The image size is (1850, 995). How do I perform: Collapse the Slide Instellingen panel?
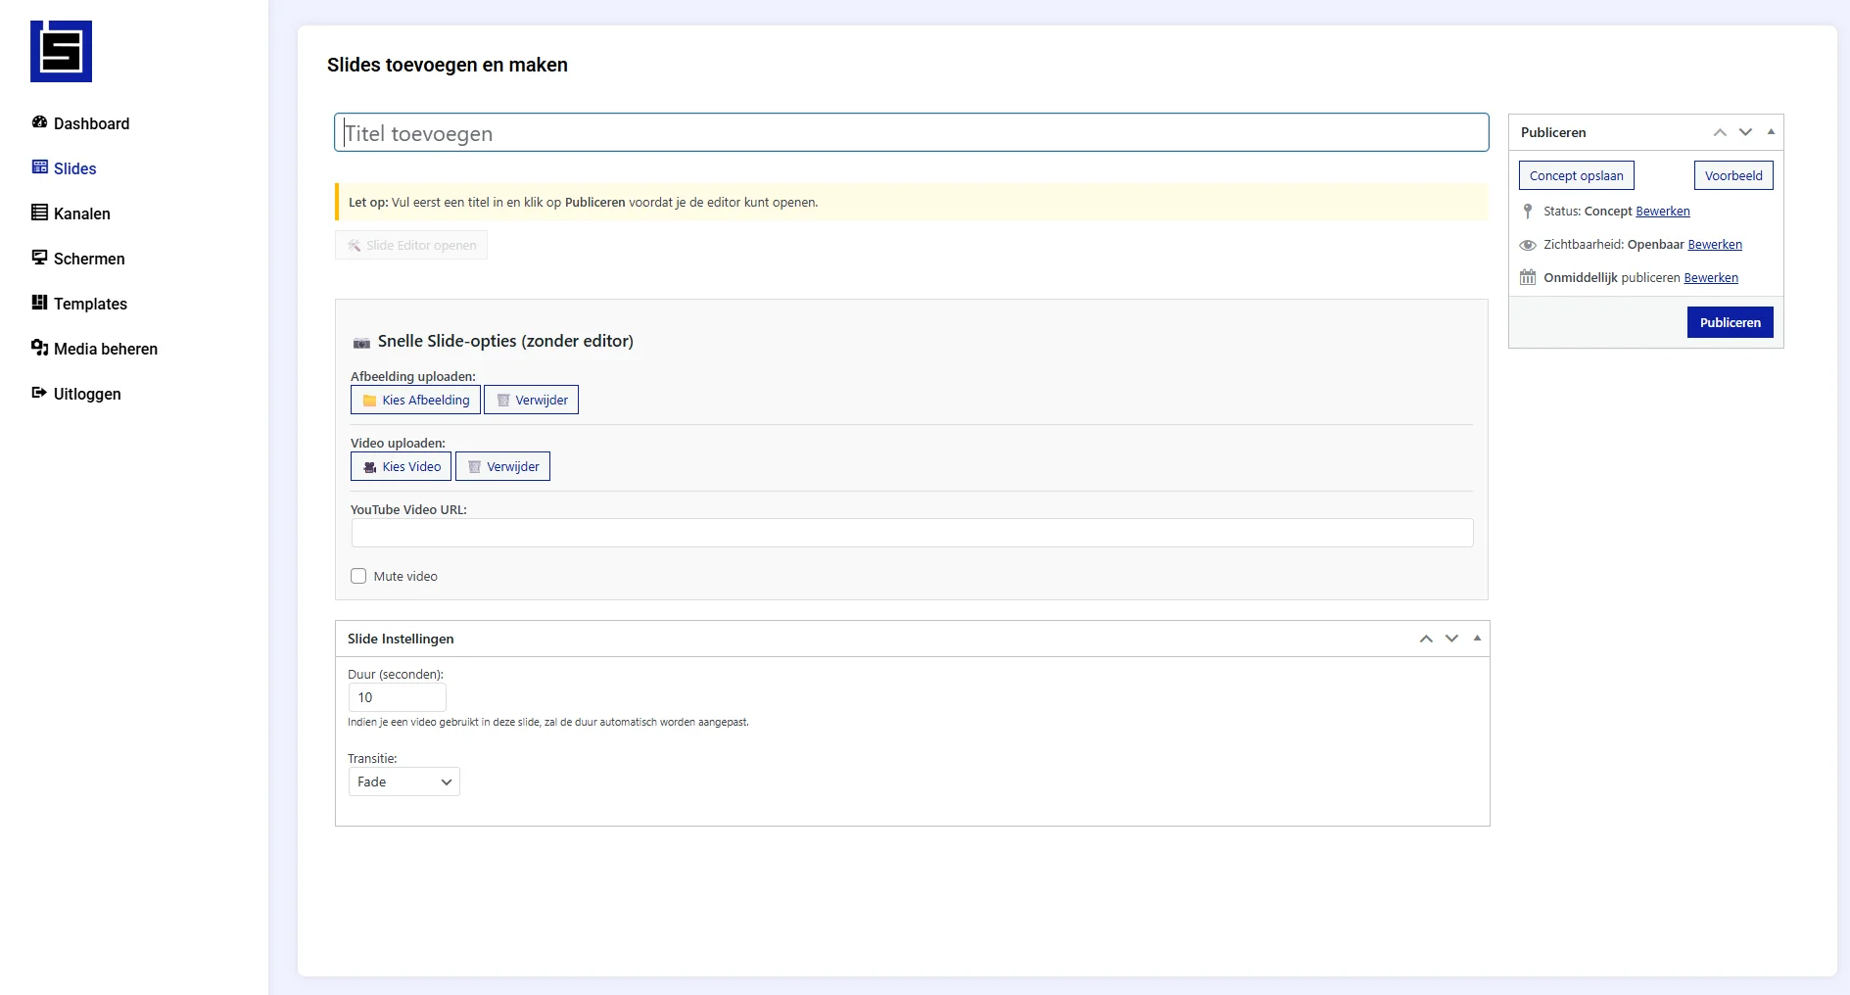point(1477,639)
